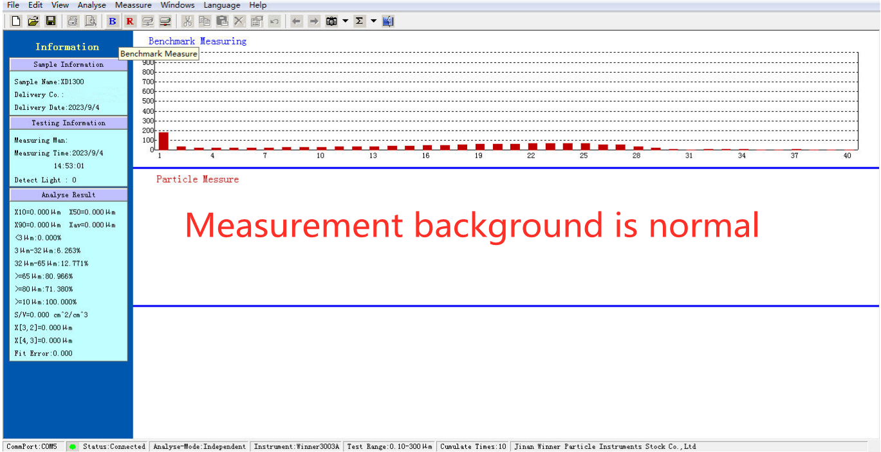Screen dimensions: 881x452
Task: Print the measurement report
Action: 73,21
